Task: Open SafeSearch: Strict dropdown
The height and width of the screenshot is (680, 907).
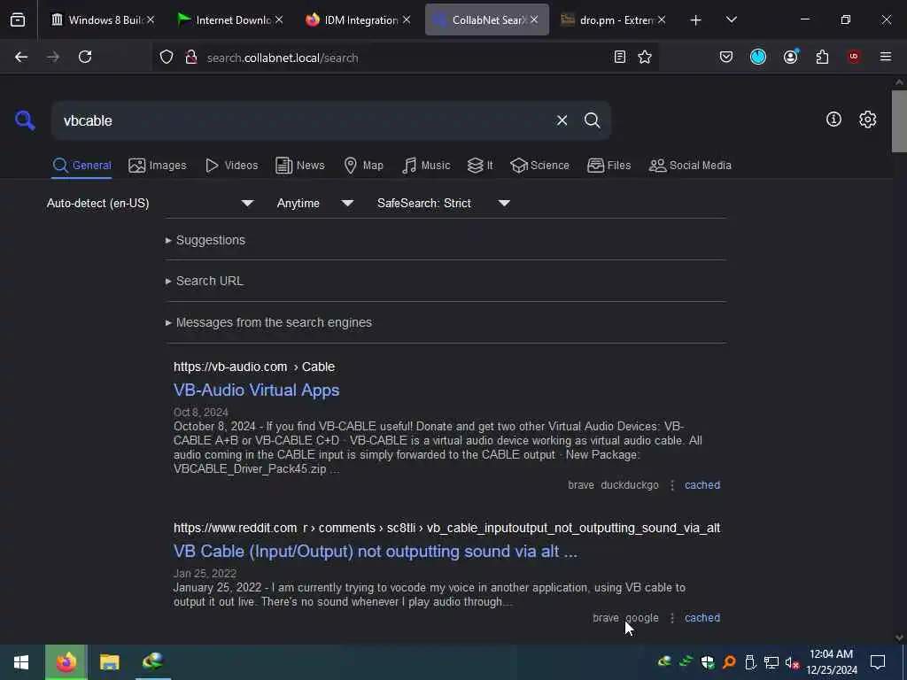Action: click(x=444, y=203)
